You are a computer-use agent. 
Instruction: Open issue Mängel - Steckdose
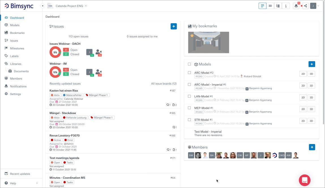[63, 113]
